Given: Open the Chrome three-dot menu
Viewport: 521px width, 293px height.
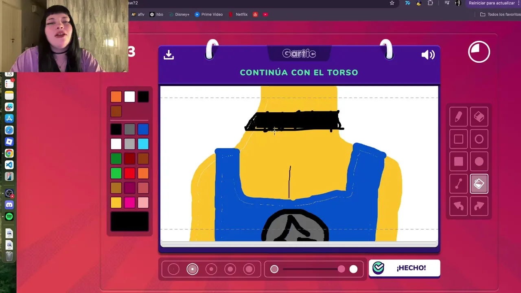Looking at the screenshot, I should click(x=518, y=3).
